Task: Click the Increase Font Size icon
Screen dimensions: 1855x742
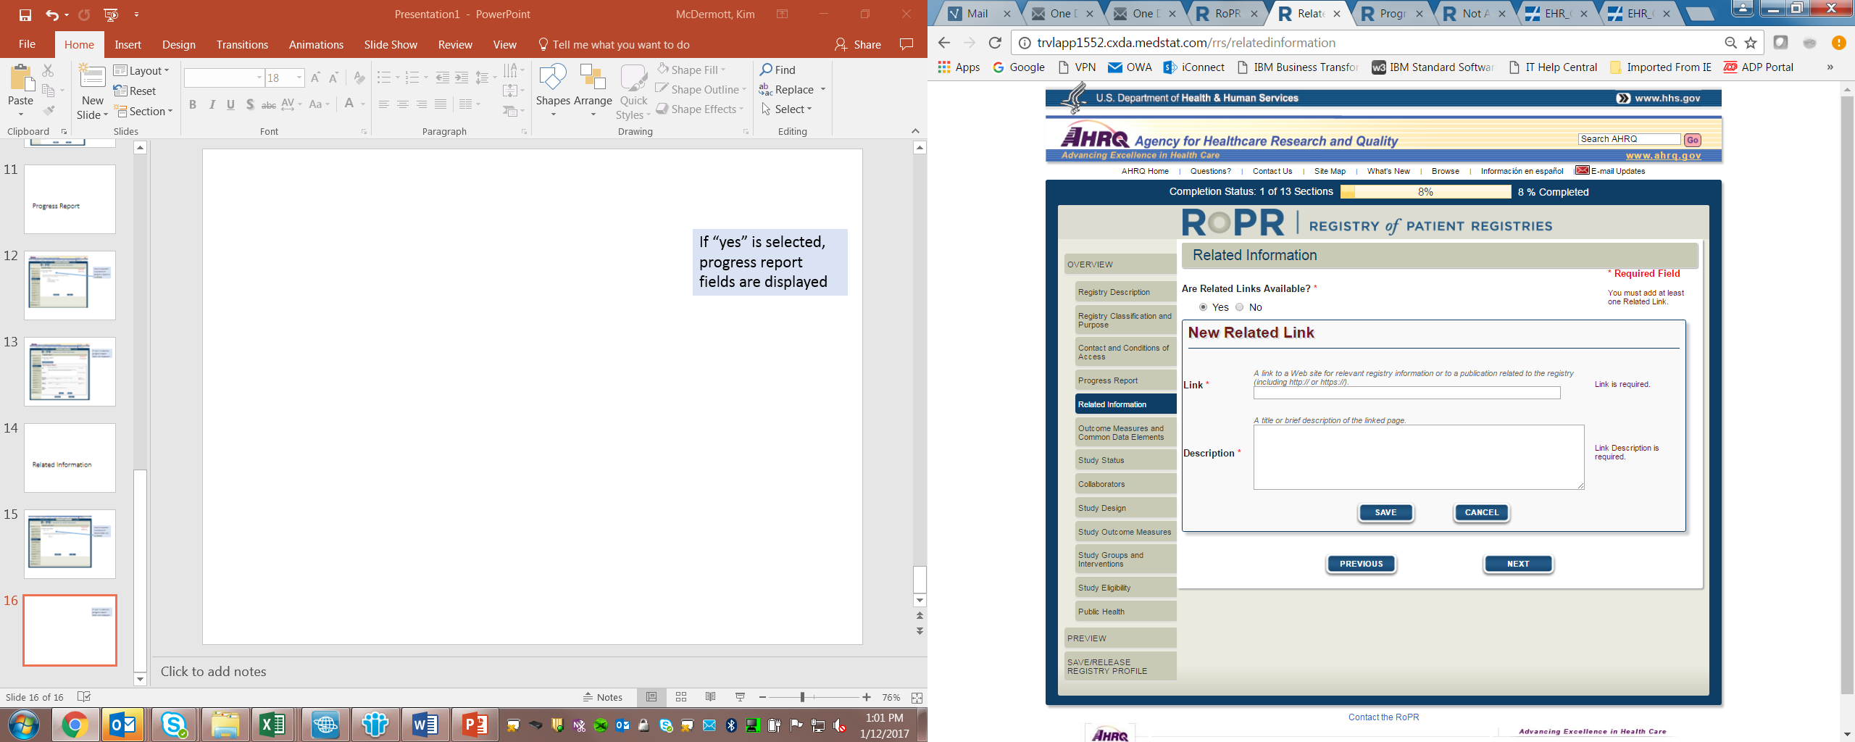Action: click(x=315, y=78)
